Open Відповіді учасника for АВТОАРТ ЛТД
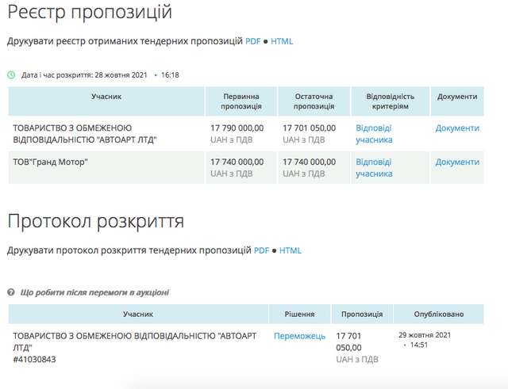Screen dimensions: 508x389 click(x=374, y=134)
